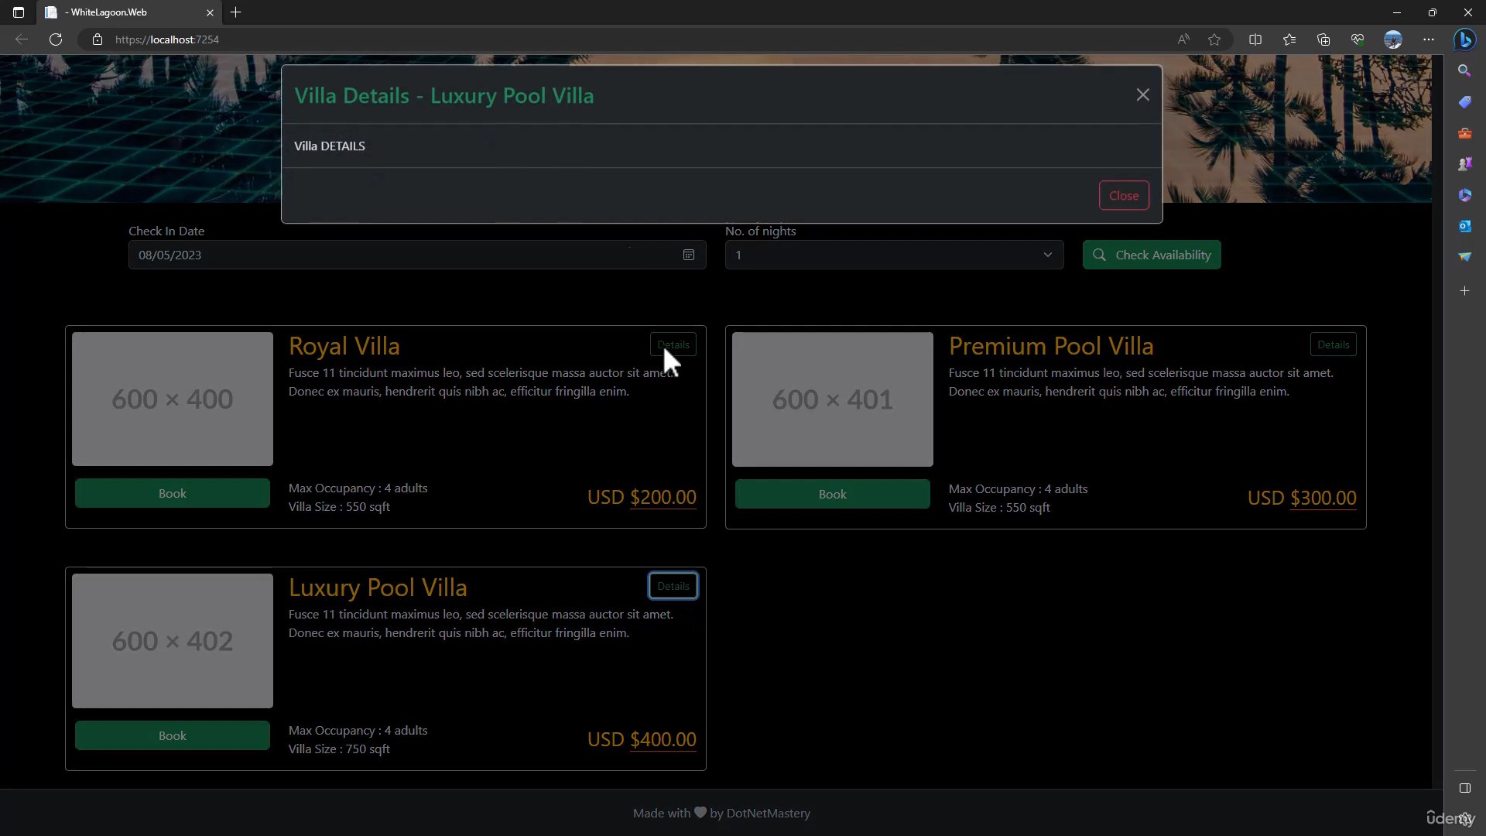1486x836 pixels.
Task: Click the red Close button in modal
Action: pyautogui.click(x=1124, y=196)
